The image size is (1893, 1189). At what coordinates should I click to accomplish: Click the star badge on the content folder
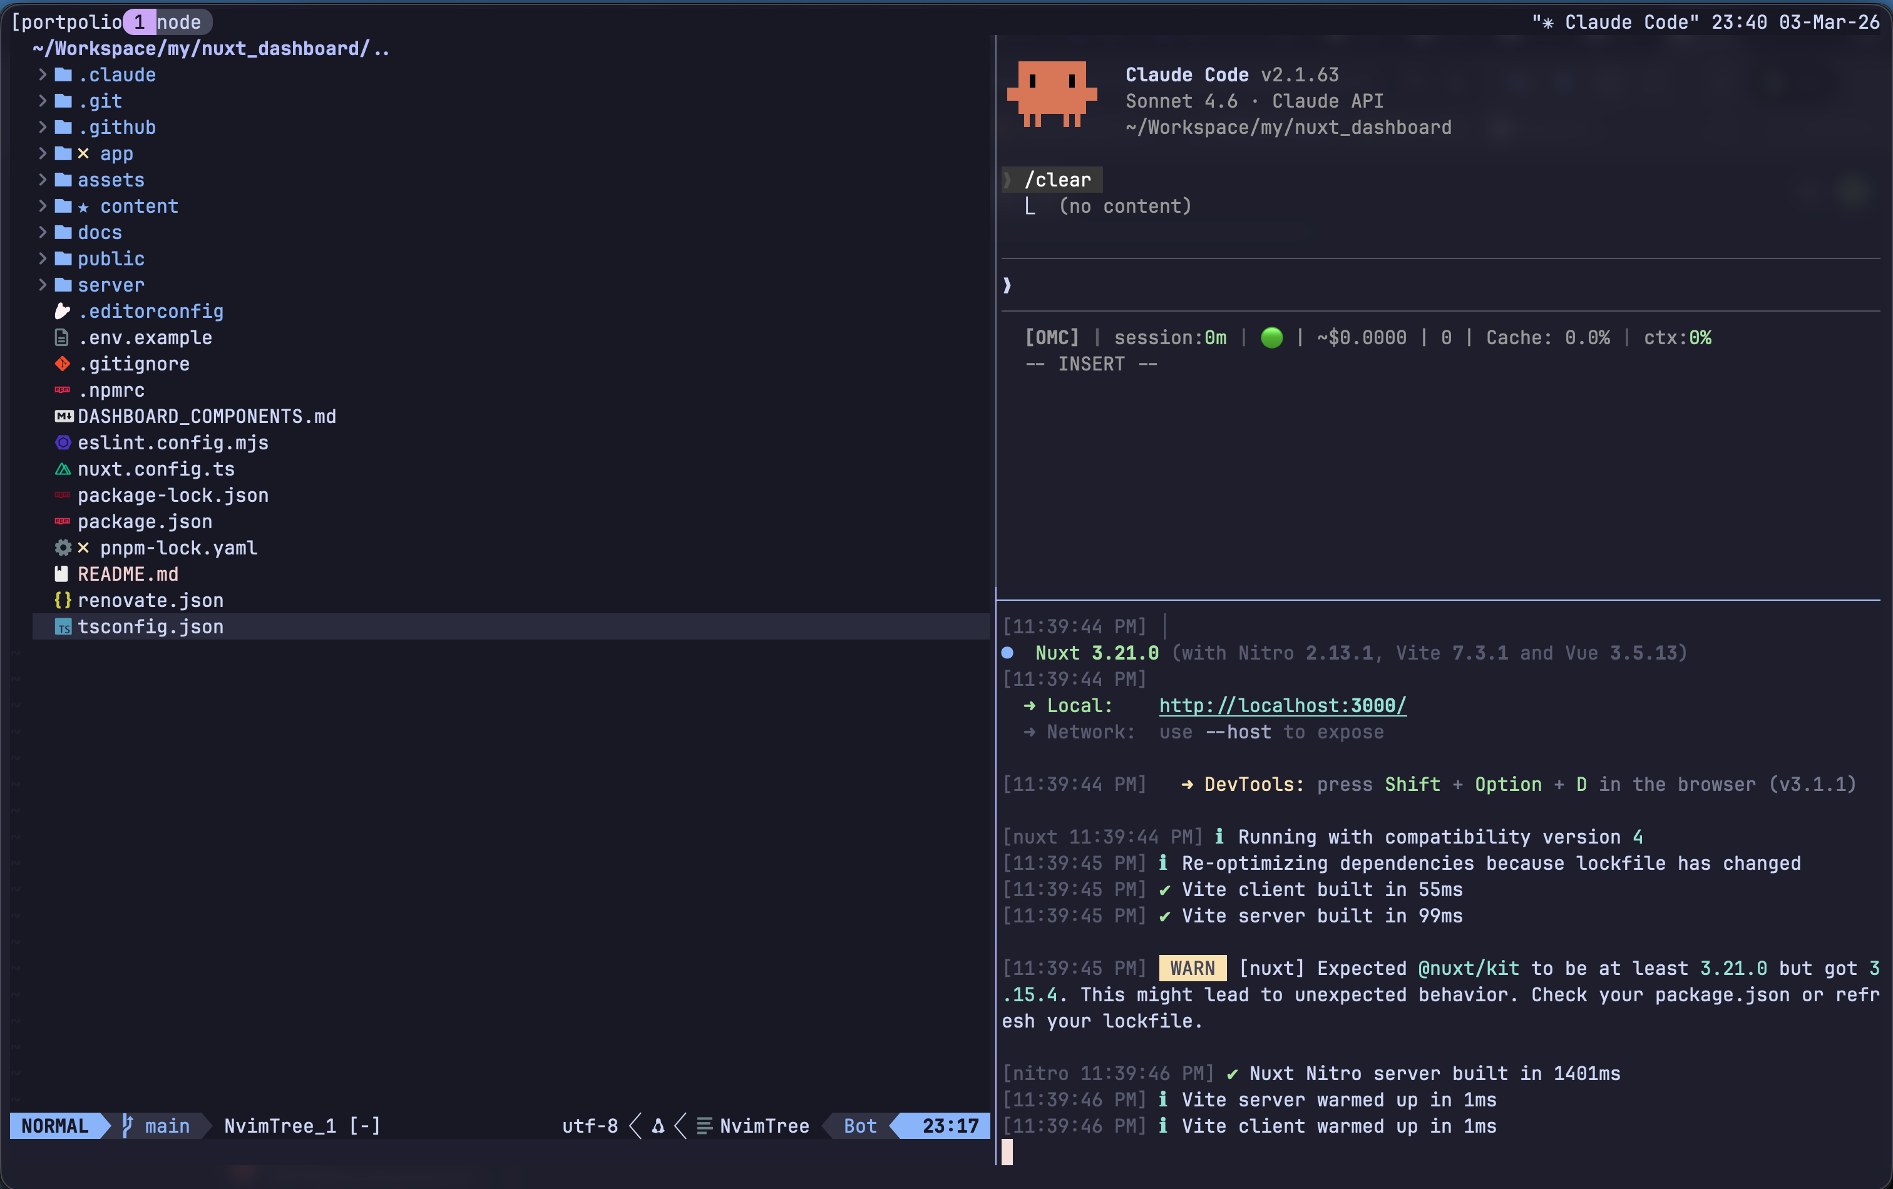[83, 207]
